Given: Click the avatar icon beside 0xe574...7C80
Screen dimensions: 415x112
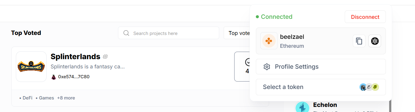Looking at the screenshot, I should tap(53, 77).
